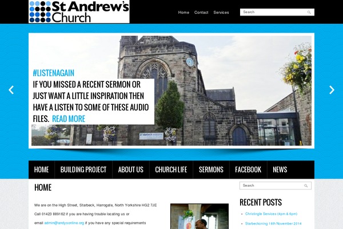The width and height of the screenshot is (343, 229).
Task: Open Home in the top header menu
Action: pos(184,13)
